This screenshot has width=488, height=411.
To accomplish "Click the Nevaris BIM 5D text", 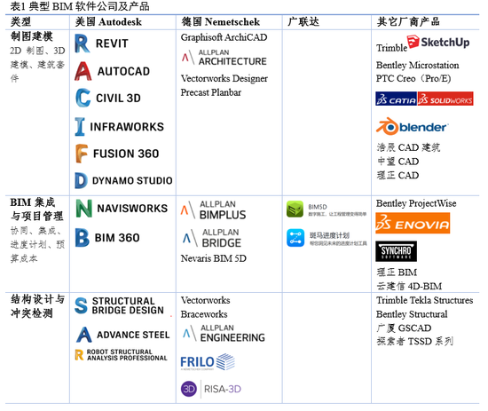I will tap(214, 258).
